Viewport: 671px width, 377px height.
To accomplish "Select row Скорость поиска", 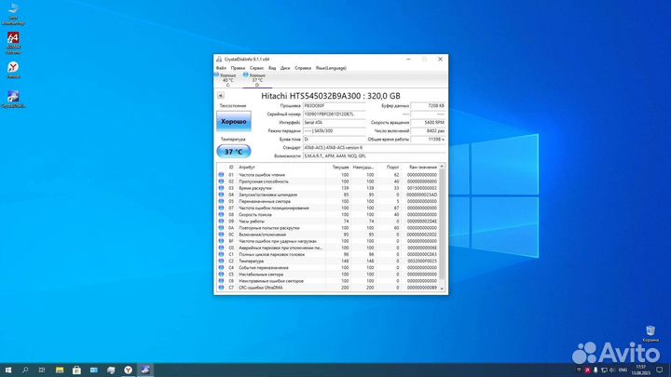I will pos(328,215).
